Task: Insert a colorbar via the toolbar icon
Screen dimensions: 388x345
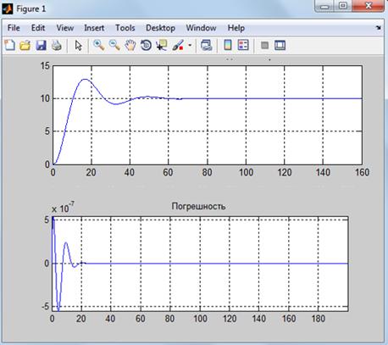Action: (228, 45)
